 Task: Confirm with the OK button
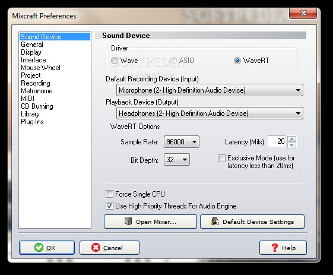click(x=47, y=248)
